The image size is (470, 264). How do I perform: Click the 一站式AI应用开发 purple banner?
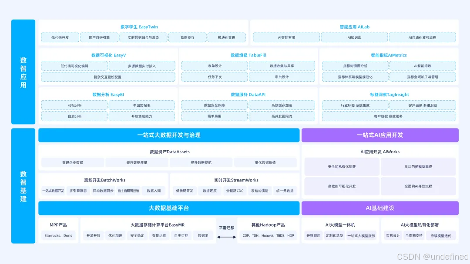pos(380,135)
